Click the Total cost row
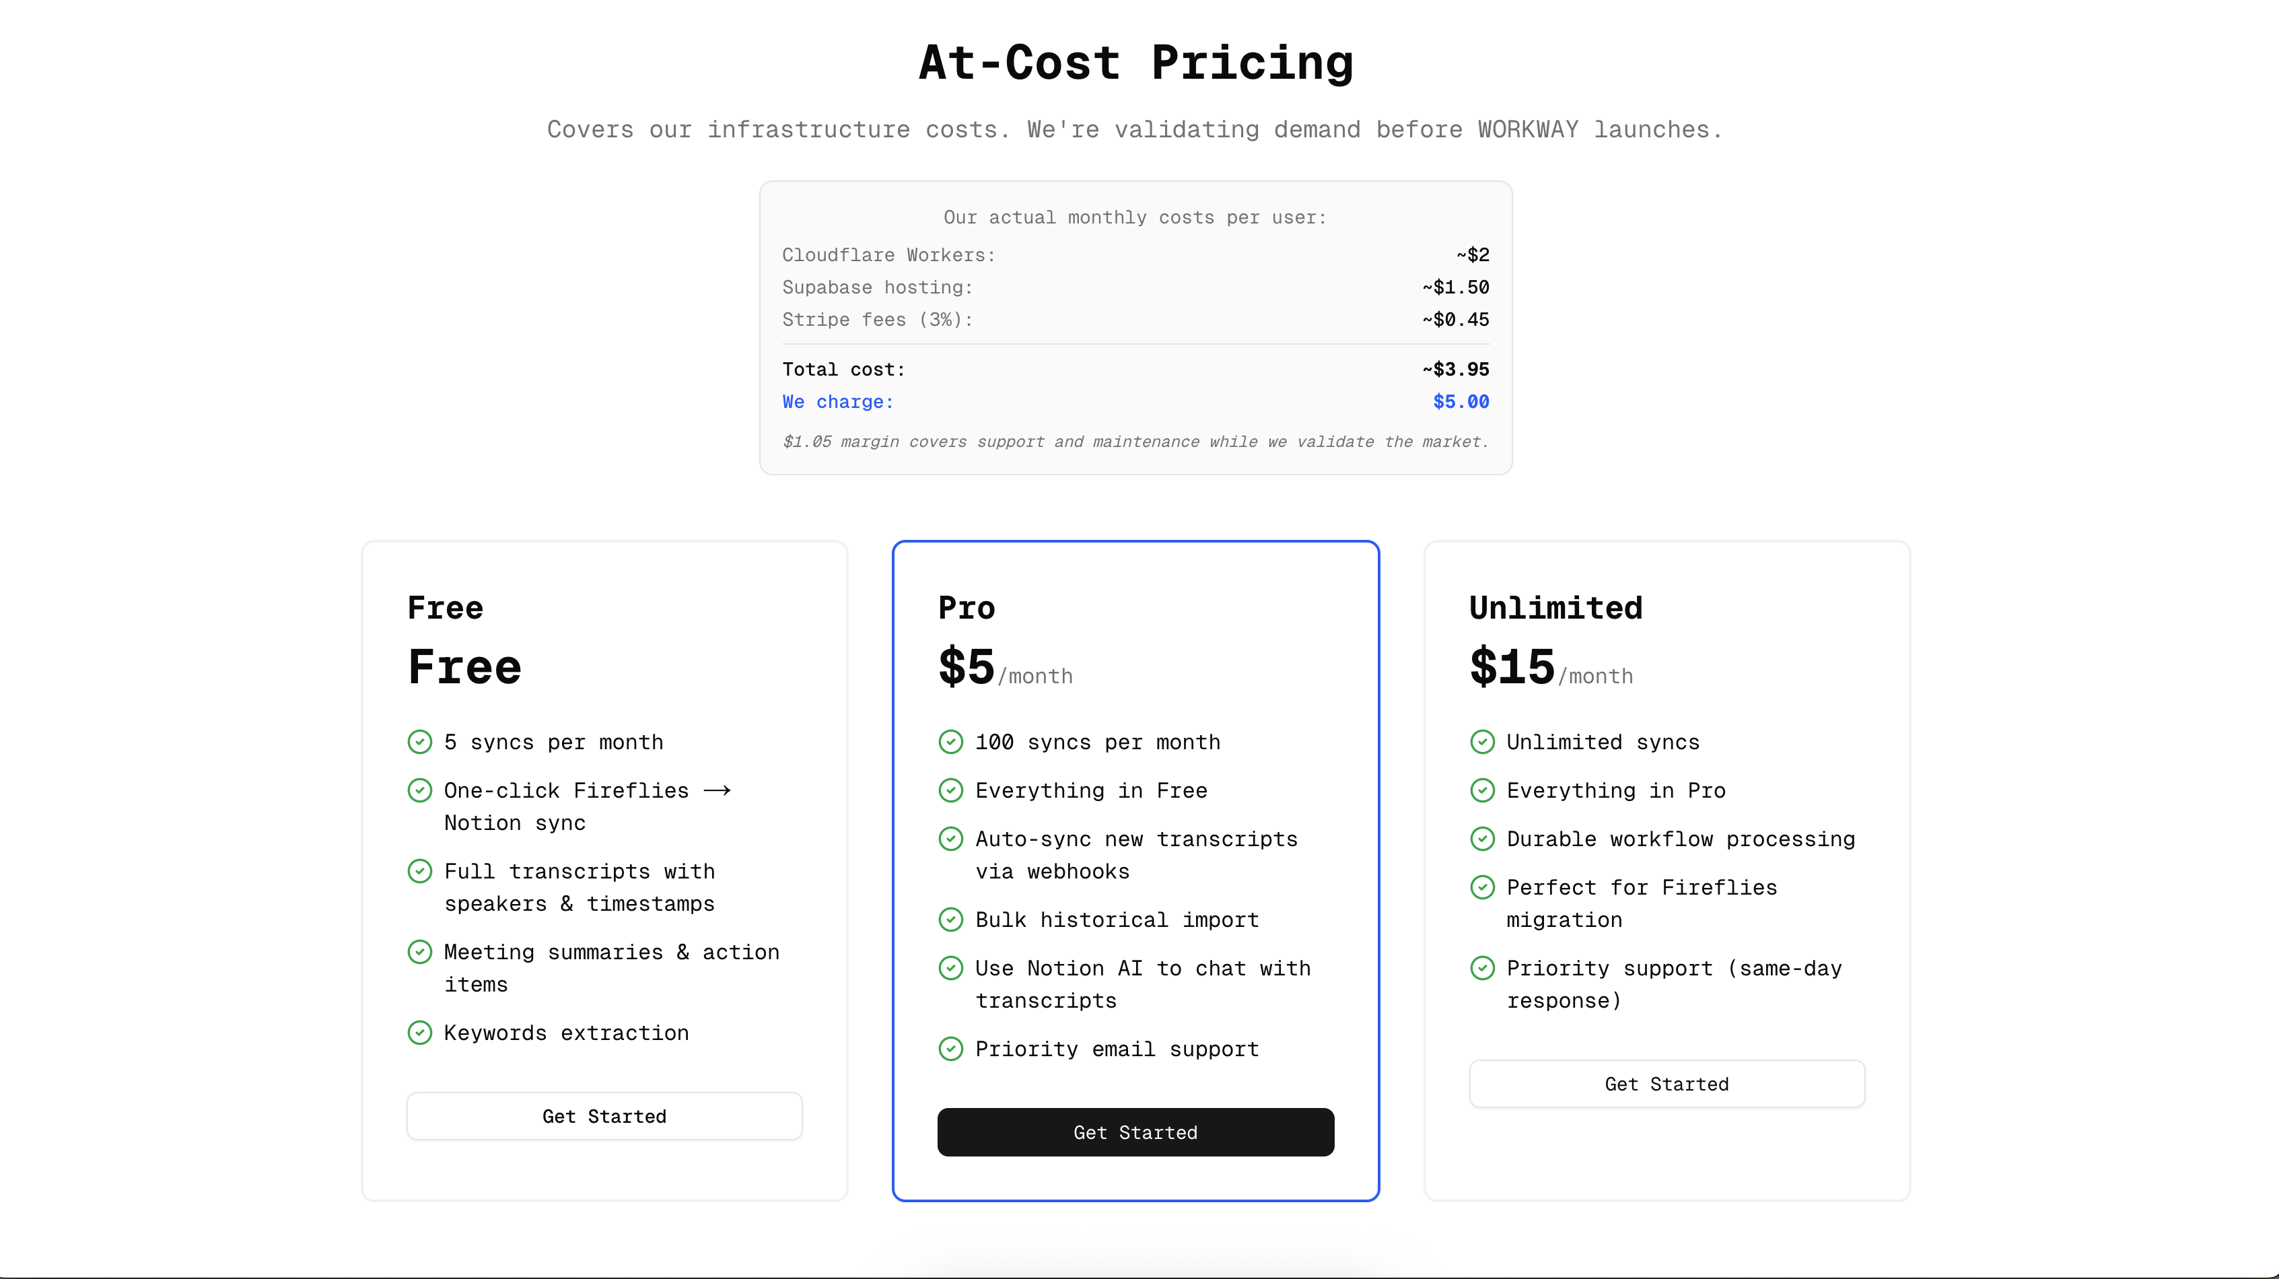Image resolution: width=2279 pixels, height=1279 pixels. [x=1136, y=369]
